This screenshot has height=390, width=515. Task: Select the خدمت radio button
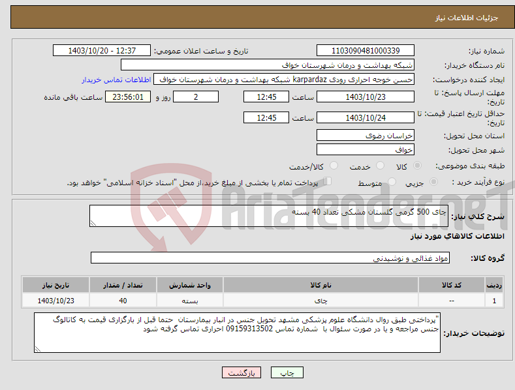click(x=380, y=166)
